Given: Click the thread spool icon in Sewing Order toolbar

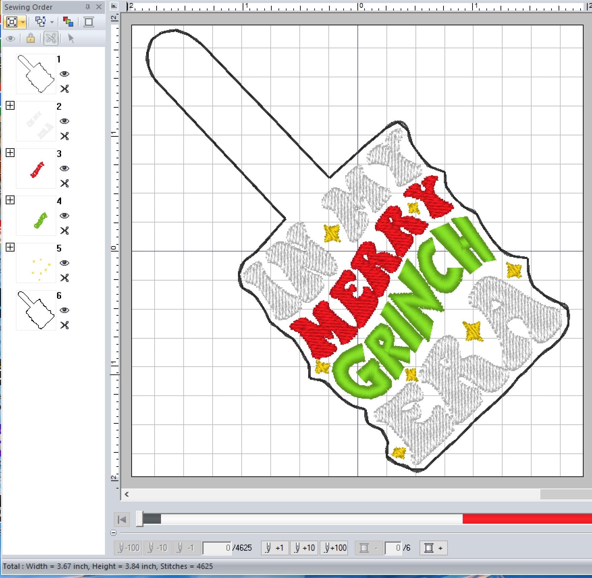Looking at the screenshot, I should (x=89, y=22).
